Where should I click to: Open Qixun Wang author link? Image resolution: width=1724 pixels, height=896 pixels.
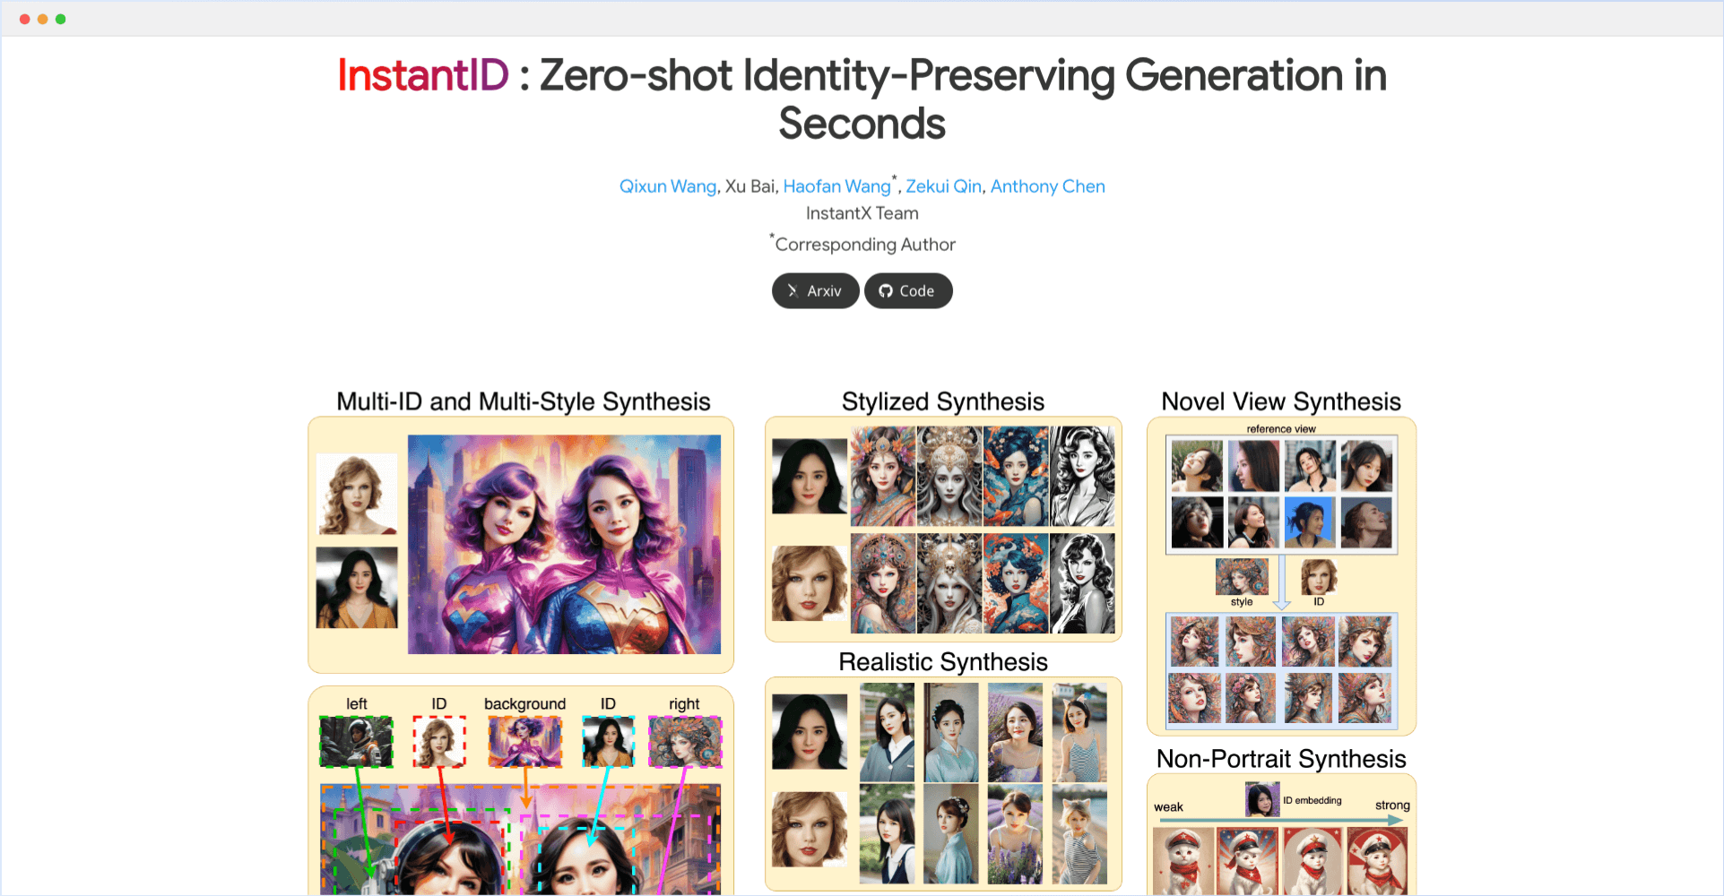[x=668, y=186]
